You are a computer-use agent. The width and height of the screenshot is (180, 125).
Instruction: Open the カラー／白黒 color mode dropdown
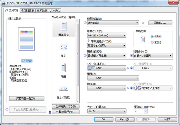(106, 111)
